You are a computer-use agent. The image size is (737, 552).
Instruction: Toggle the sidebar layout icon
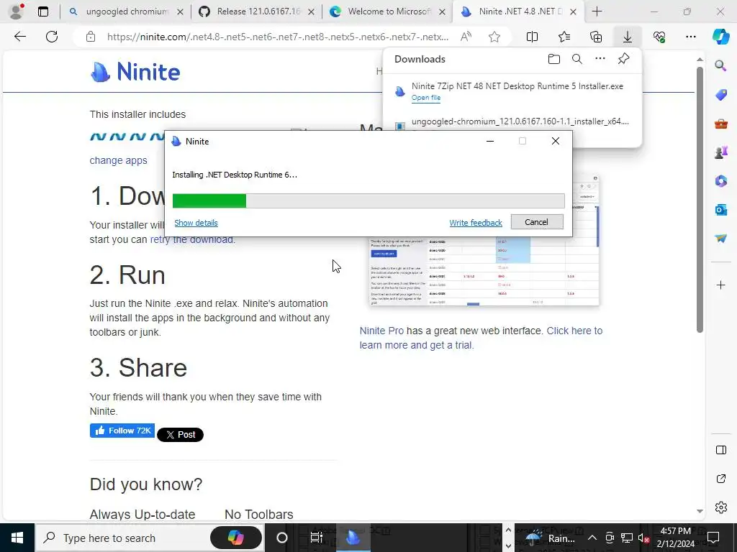(720, 450)
